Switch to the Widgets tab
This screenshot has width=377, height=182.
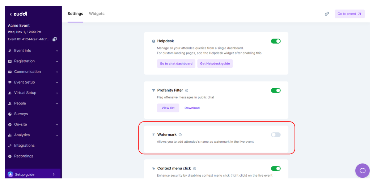coord(97,14)
